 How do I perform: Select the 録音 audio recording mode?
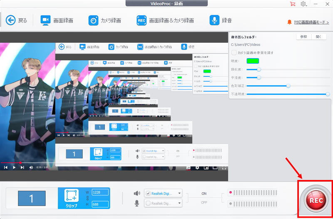(x=221, y=20)
